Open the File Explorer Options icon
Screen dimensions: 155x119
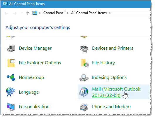point(11,63)
